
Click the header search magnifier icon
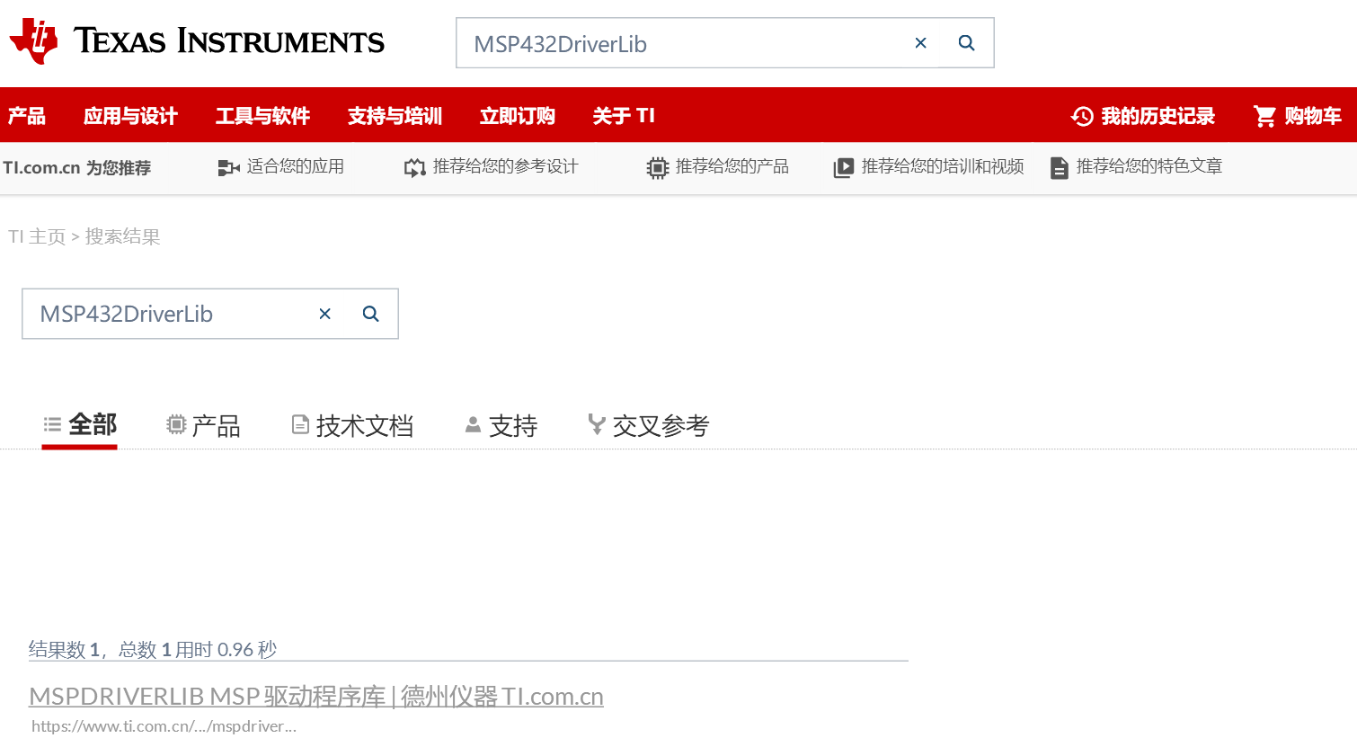coord(967,43)
